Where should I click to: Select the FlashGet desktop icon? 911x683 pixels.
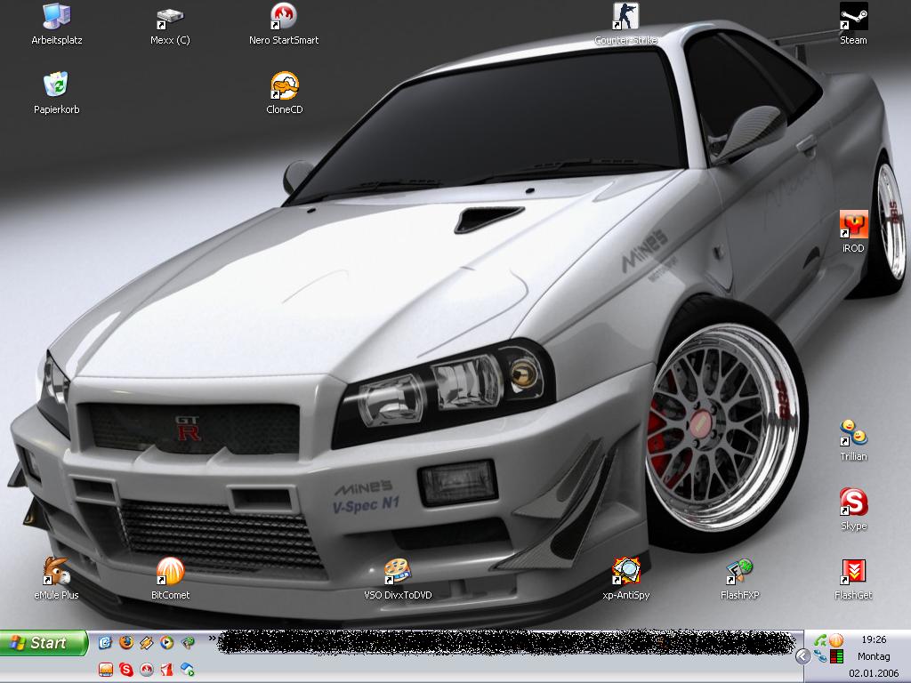click(x=853, y=572)
